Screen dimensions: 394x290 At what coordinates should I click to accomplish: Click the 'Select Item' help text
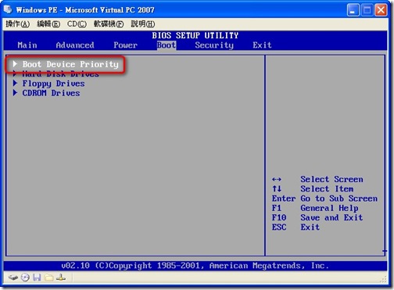tap(327, 188)
